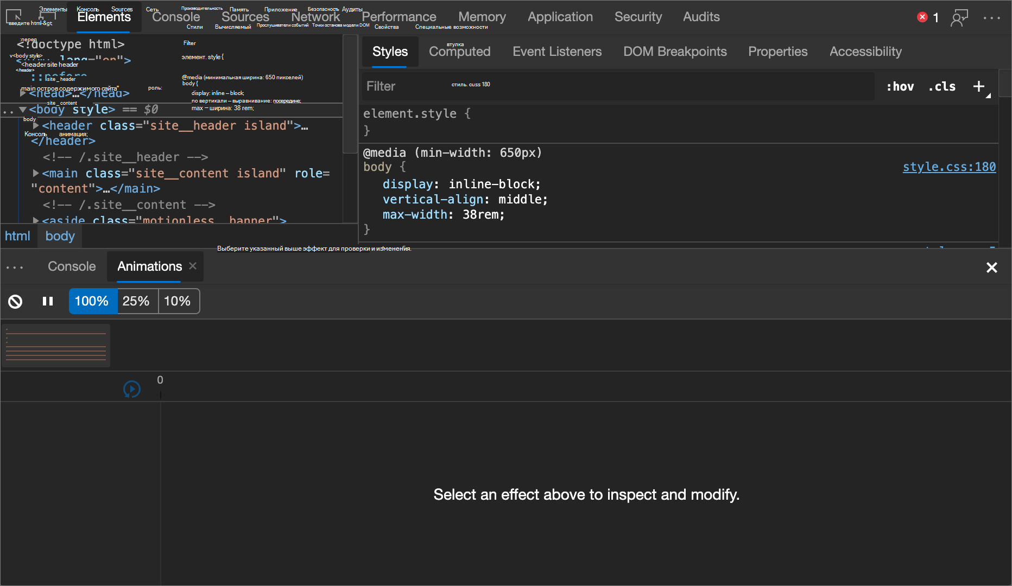
Task: Collapse the body element in the DOM tree
Action: [23, 110]
